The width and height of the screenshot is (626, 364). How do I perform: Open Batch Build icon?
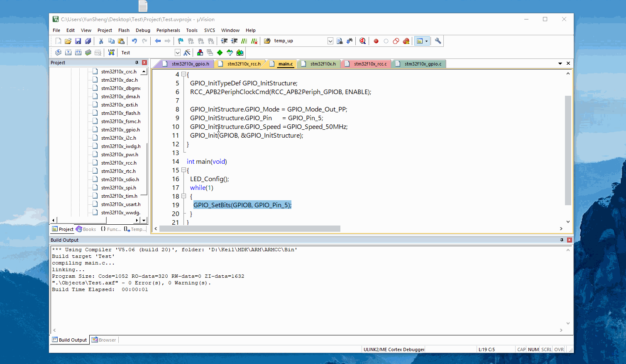click(88, 53)
